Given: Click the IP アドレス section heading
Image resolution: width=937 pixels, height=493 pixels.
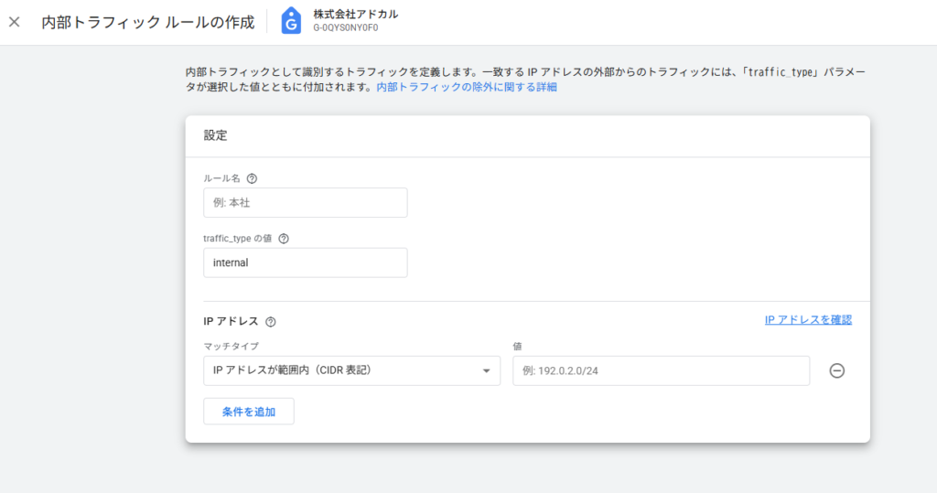Looking at the screenshot, I should pos(231,322).
